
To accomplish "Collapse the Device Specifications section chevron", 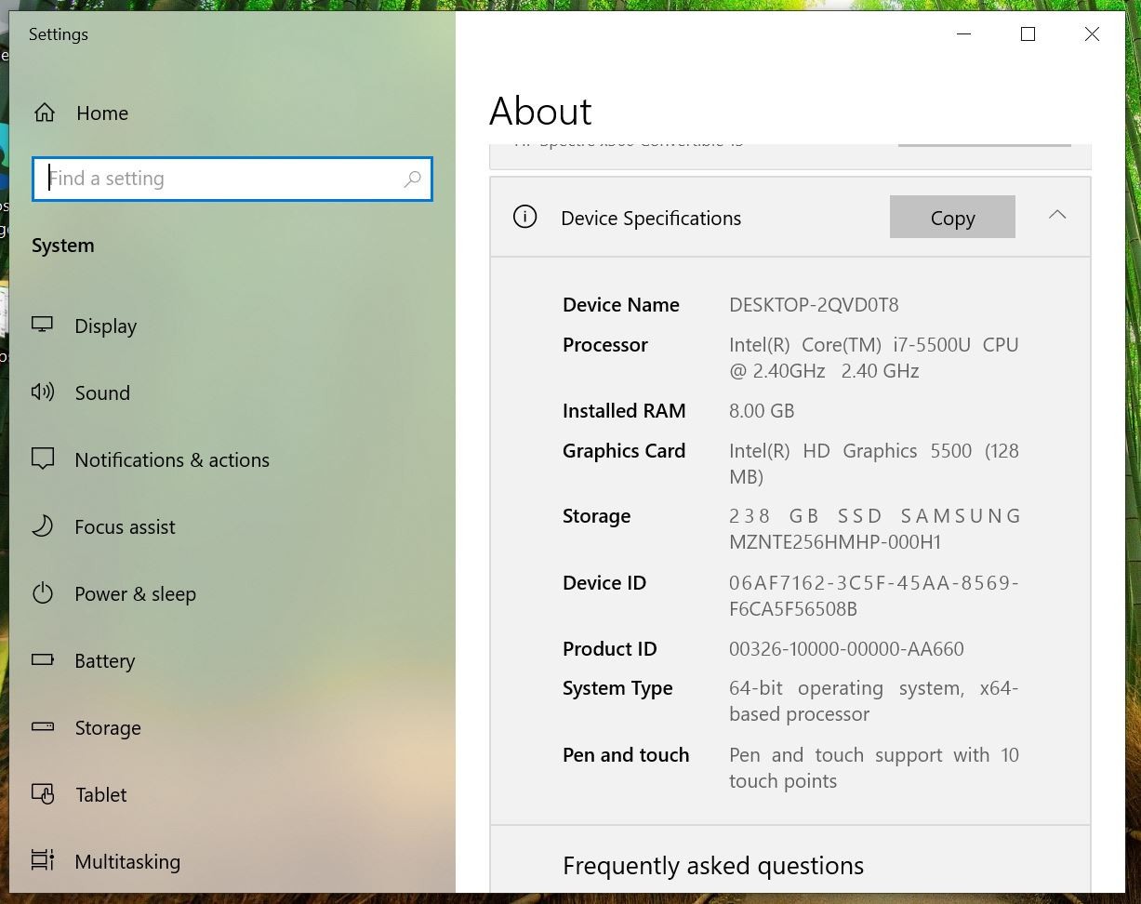I will coord(1057,215).
